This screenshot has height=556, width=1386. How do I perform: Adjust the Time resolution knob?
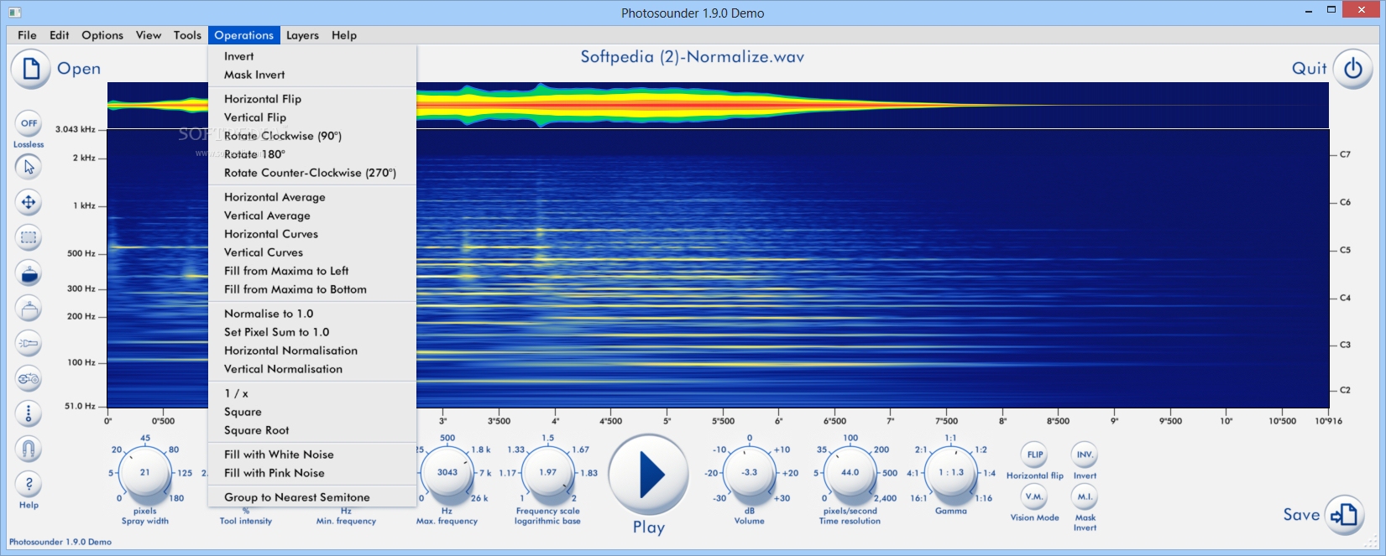(850, 472)
